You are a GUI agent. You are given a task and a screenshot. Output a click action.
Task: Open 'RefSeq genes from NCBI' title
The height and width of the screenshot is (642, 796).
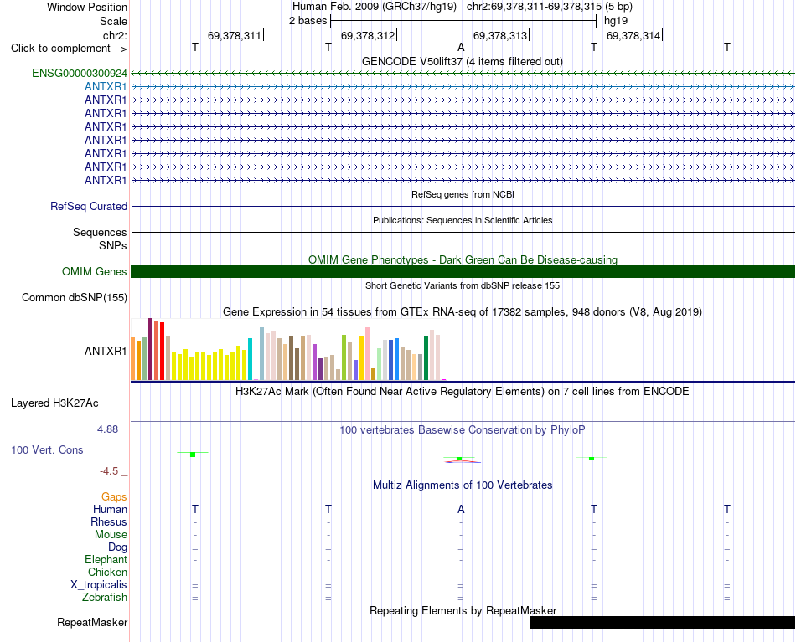463,194
